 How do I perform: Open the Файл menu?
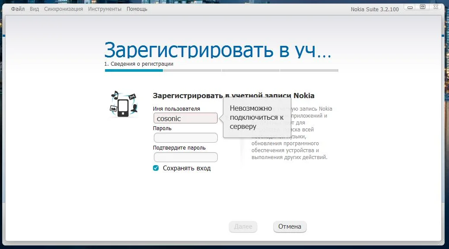coord(18,9)
